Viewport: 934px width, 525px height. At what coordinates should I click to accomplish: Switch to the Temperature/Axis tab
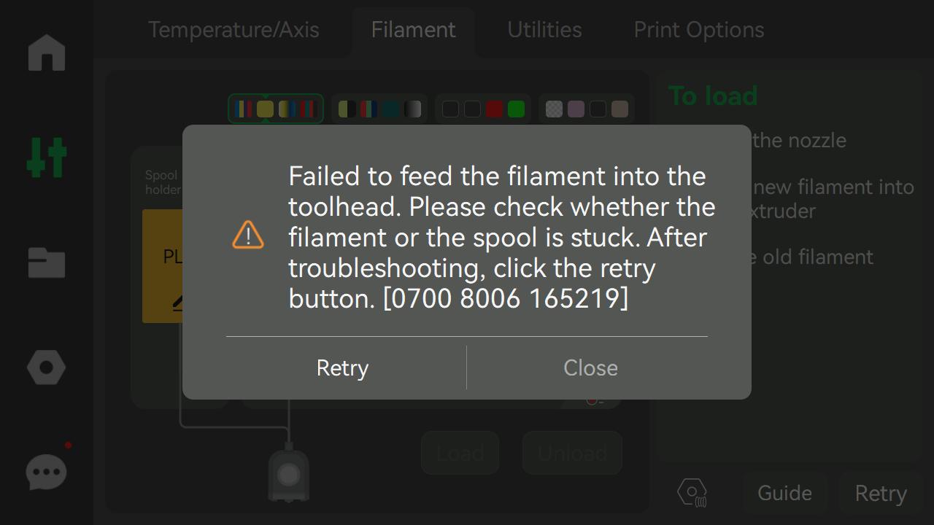click(233, 30)
